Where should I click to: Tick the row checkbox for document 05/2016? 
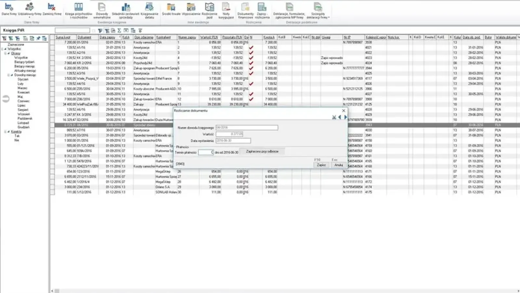point(52,68)
